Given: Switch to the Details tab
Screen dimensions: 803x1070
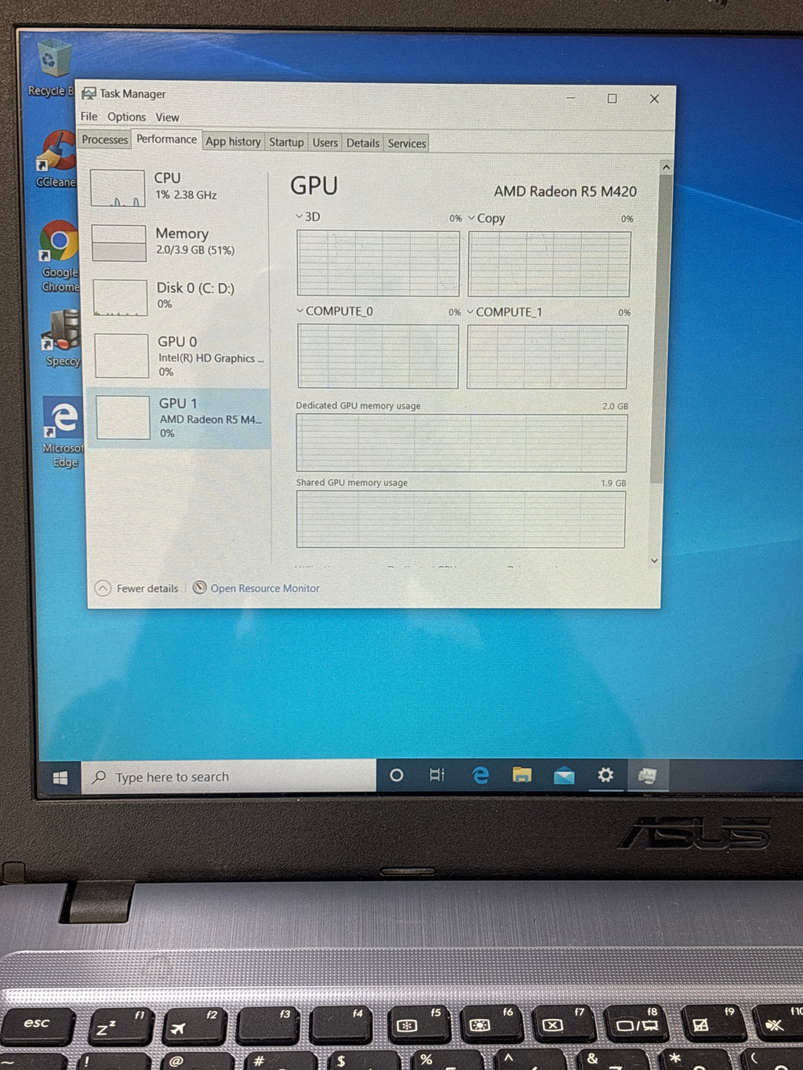Looking at the screenshot, I should coord(362,143).
